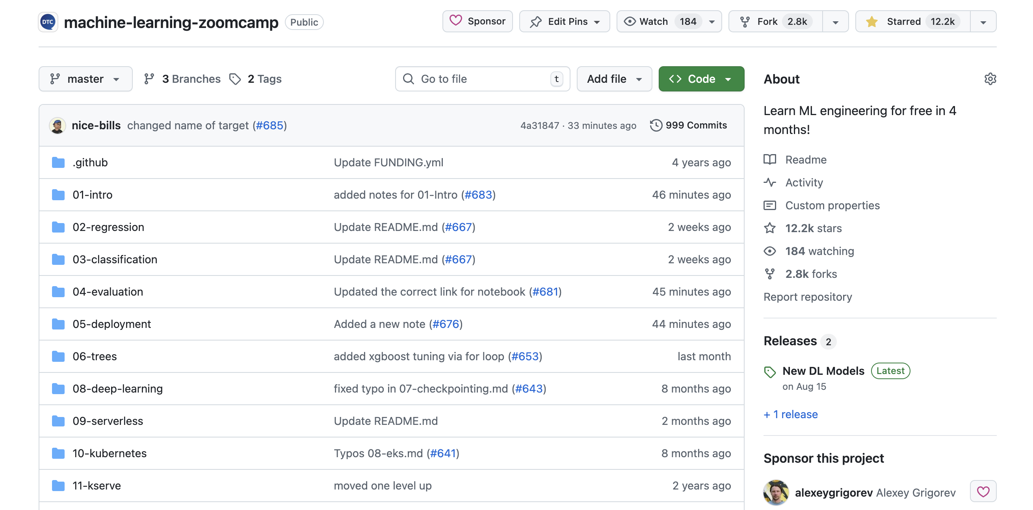Open pull request #685 link
Screen dimensions: 1033x510
tap(269, 125)
